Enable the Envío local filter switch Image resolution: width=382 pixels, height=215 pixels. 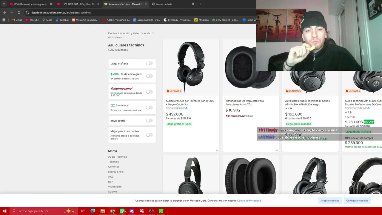(x=149, y=107)
